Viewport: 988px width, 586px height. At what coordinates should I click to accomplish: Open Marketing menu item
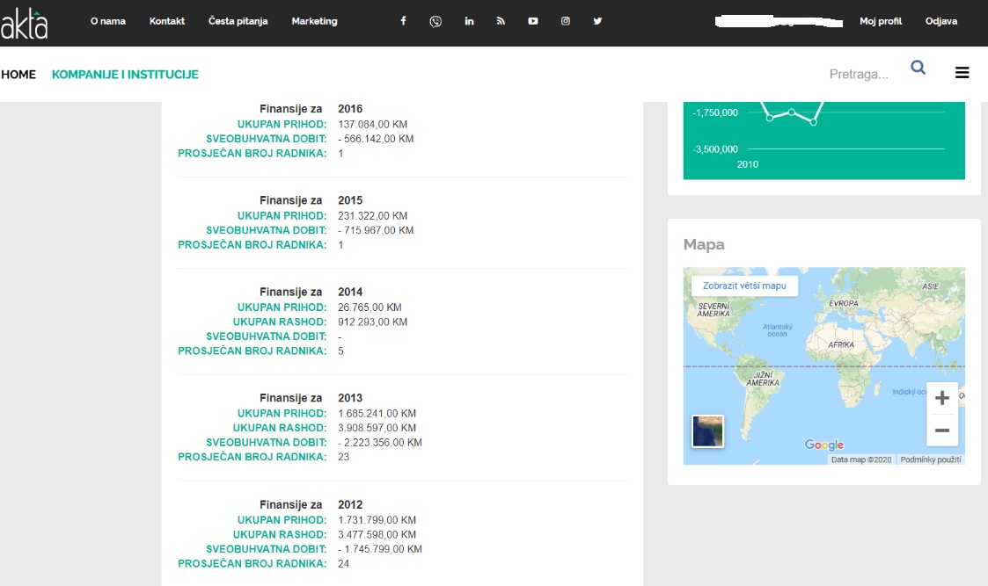(314, 21)
